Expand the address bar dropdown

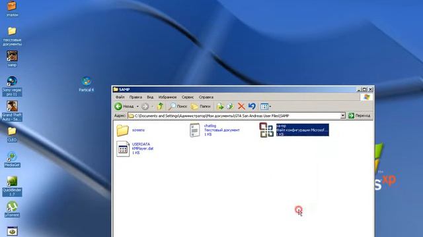click(x=342, y=116)
